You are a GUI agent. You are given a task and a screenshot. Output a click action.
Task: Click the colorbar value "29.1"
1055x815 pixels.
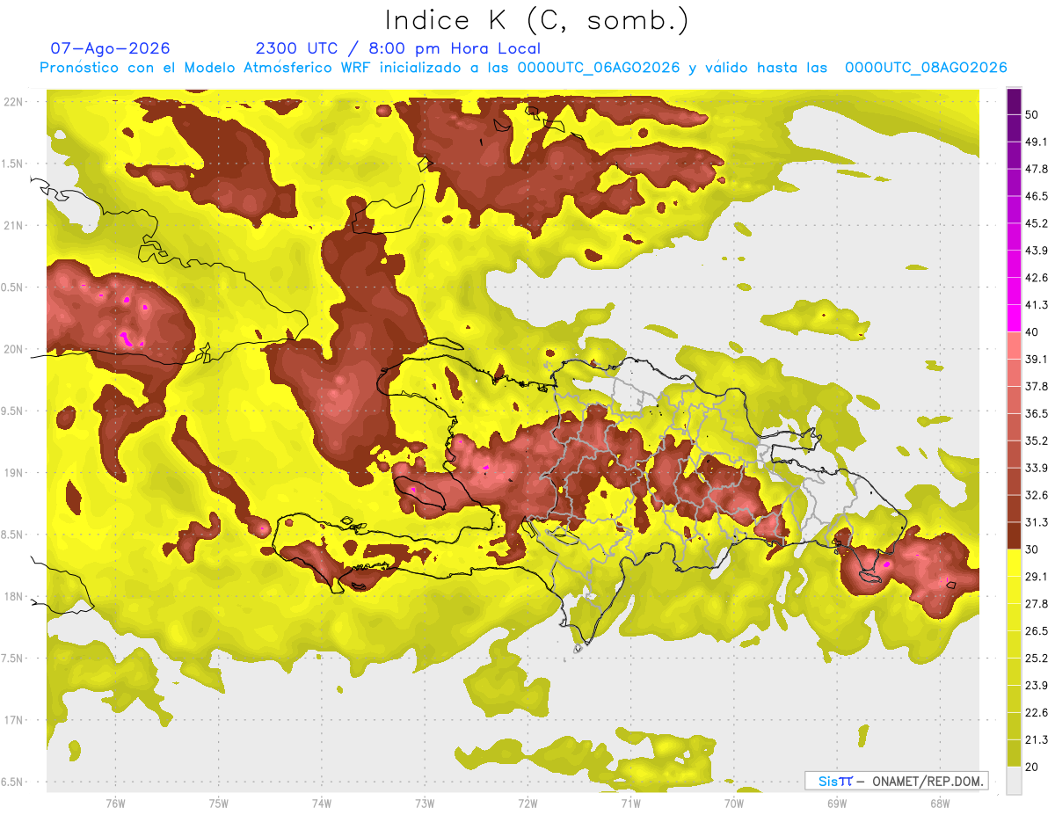pyautogui.click(x=1037, y=577)
